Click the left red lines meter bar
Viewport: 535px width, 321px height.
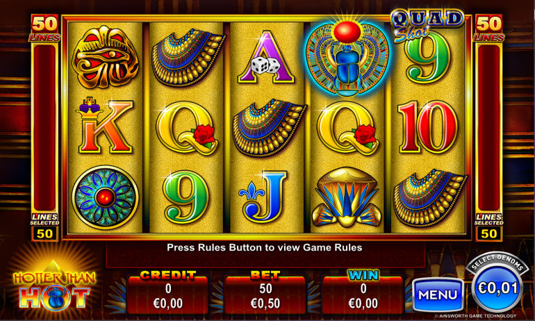44,128
